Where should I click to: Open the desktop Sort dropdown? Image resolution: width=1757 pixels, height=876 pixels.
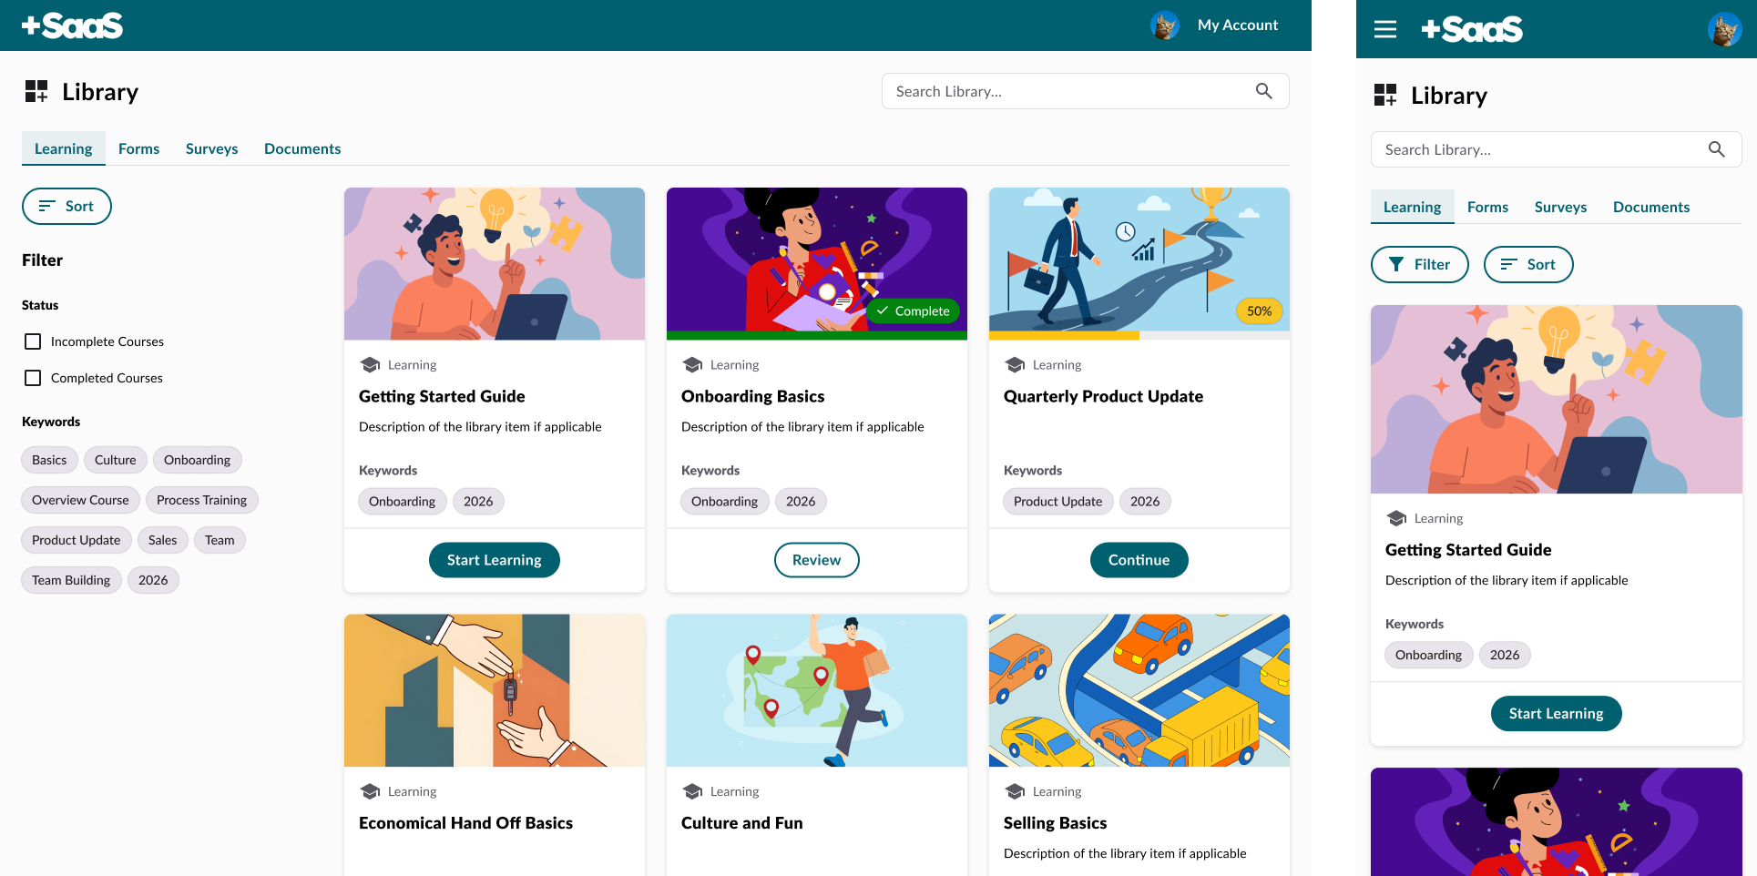click(x=66, y=206)
